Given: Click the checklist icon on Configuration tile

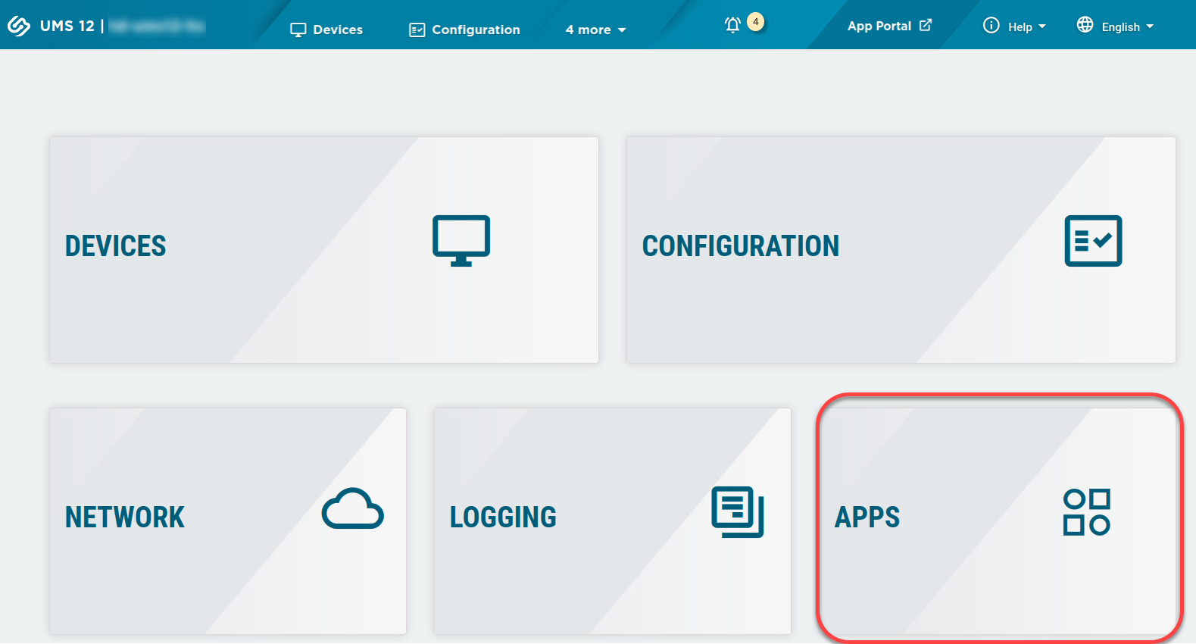Looking at the screenshot, I should coord(1093,241).
